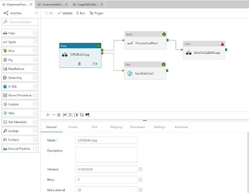
Task: Close the CustomerChur... tab
Action: coord(31,4)
